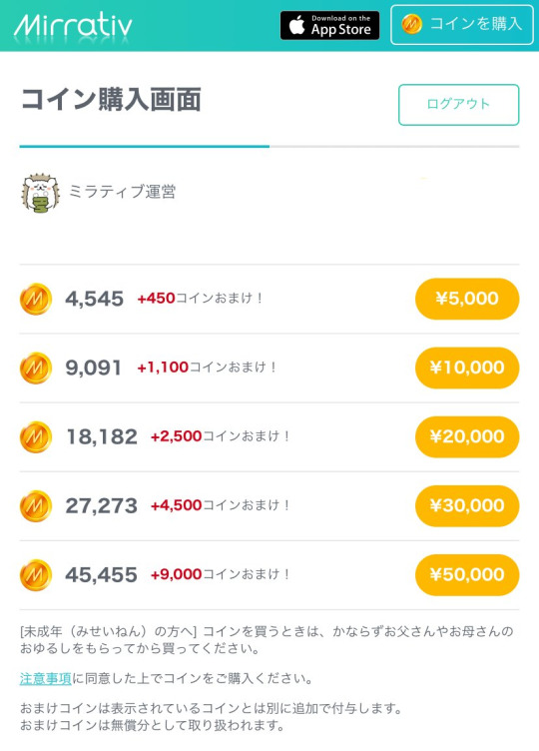Click the coin icon beside 9,091
This screenshot has width=539, height=751.
point(36,368)
